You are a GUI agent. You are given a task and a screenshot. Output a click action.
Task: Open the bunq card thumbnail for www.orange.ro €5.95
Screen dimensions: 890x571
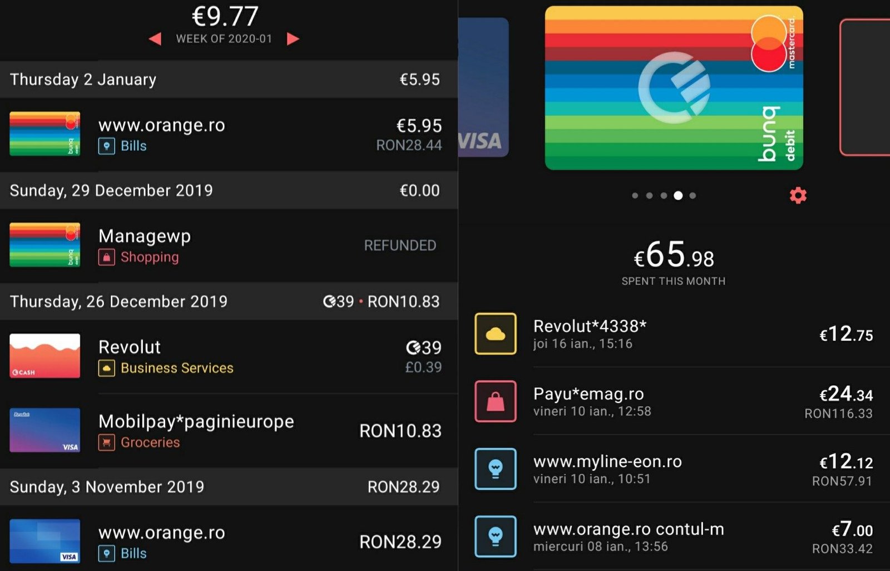coord(45,134)
